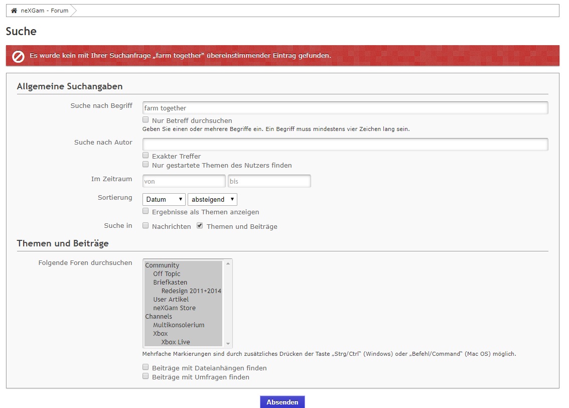Viewport: 569px width, 408px height.
Task: Click the home icon in breadcrumb
Action: pyautogui.click(x=14, y=11)
